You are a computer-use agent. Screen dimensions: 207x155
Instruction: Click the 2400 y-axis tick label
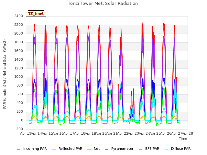tap(19, 16)
